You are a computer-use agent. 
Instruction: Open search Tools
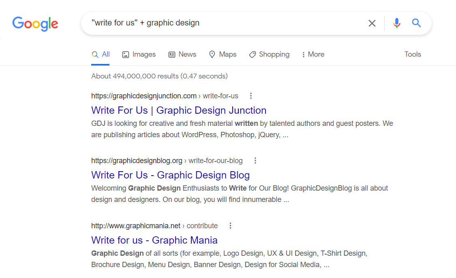[x=413, y=54]
